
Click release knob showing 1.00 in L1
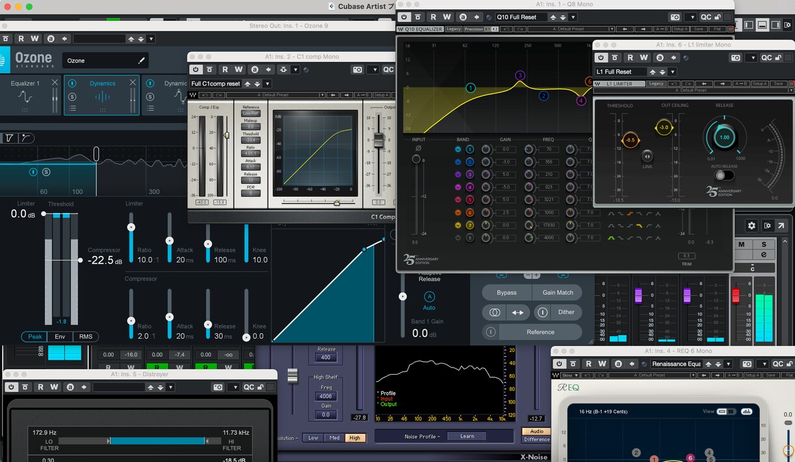724,137
